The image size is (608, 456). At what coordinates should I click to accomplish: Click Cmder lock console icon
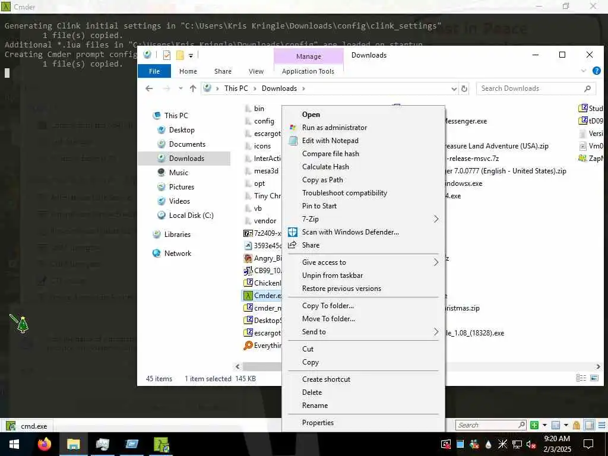coord(576,425)
